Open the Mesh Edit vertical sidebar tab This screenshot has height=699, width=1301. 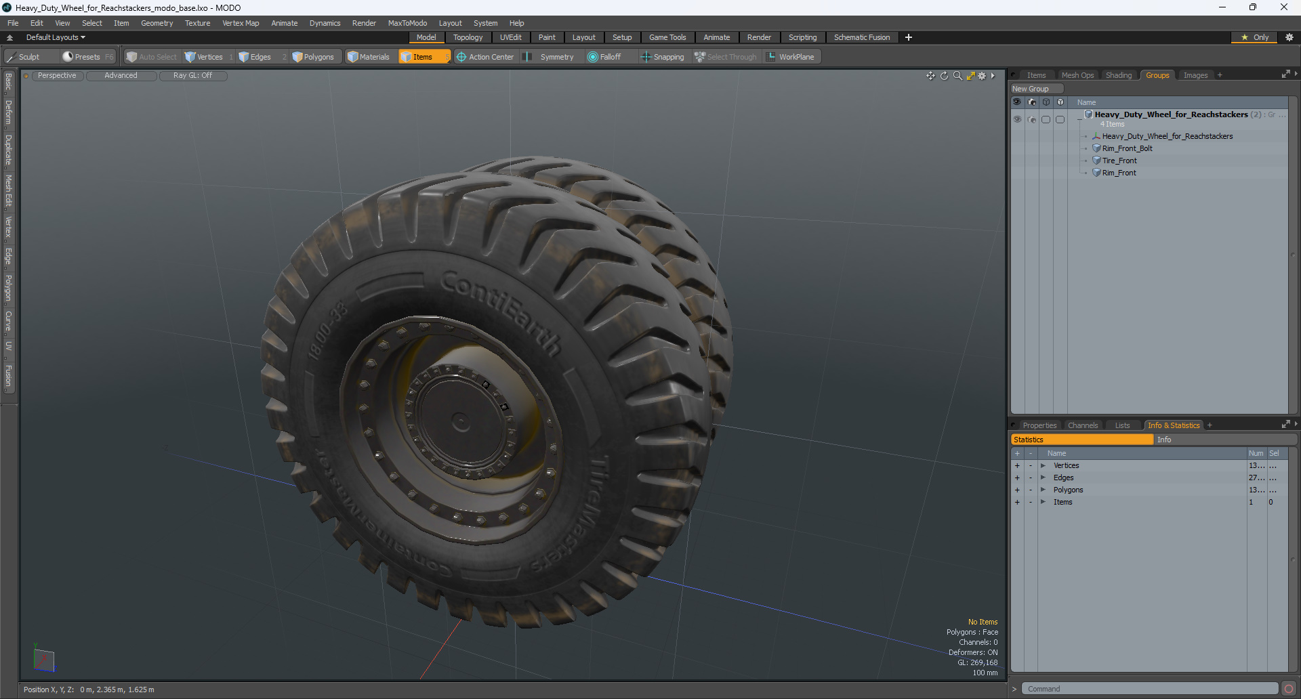click(8, 190)
